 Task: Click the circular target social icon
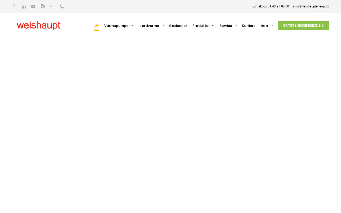point(43,6)
